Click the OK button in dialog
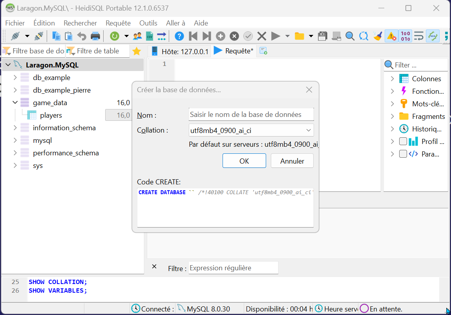The width and height of the screenshot is (451, 315). 244,161
